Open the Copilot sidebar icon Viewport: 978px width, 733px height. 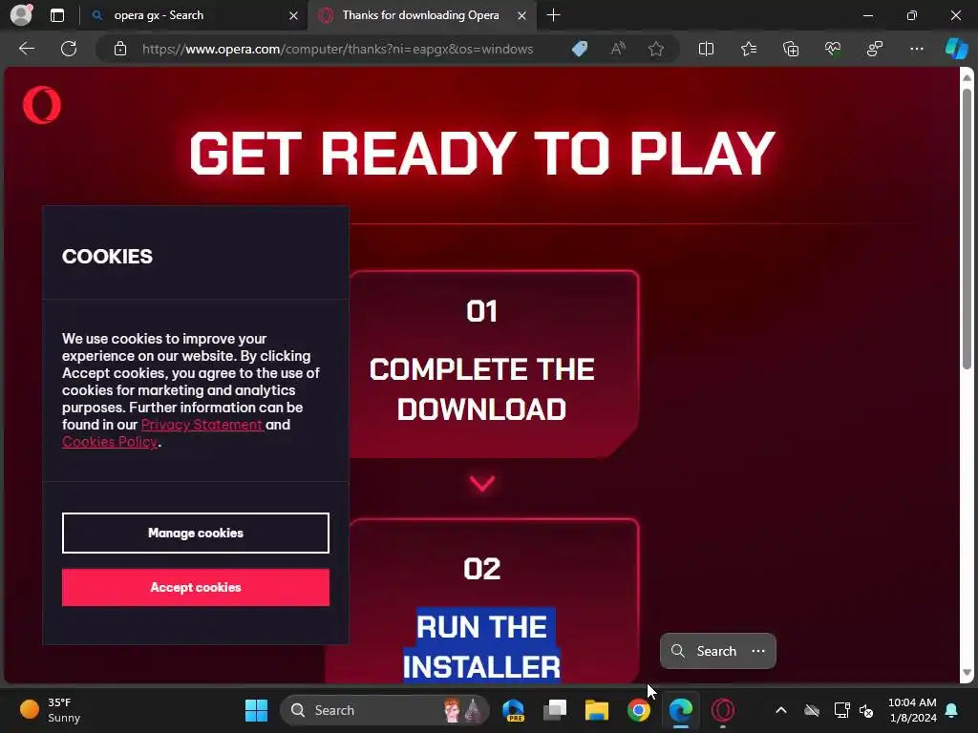coord(956,49)
